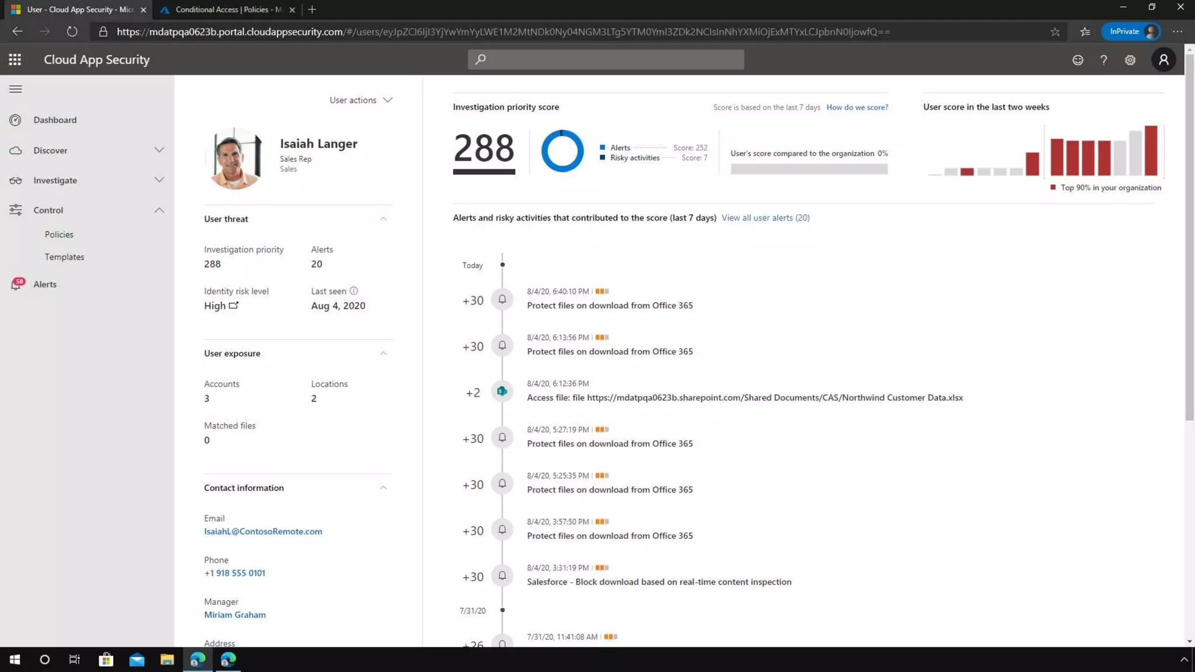This screenshot has width=1195, height=672.
Task: Click the How do we score link
Action: tap(857, 107)
